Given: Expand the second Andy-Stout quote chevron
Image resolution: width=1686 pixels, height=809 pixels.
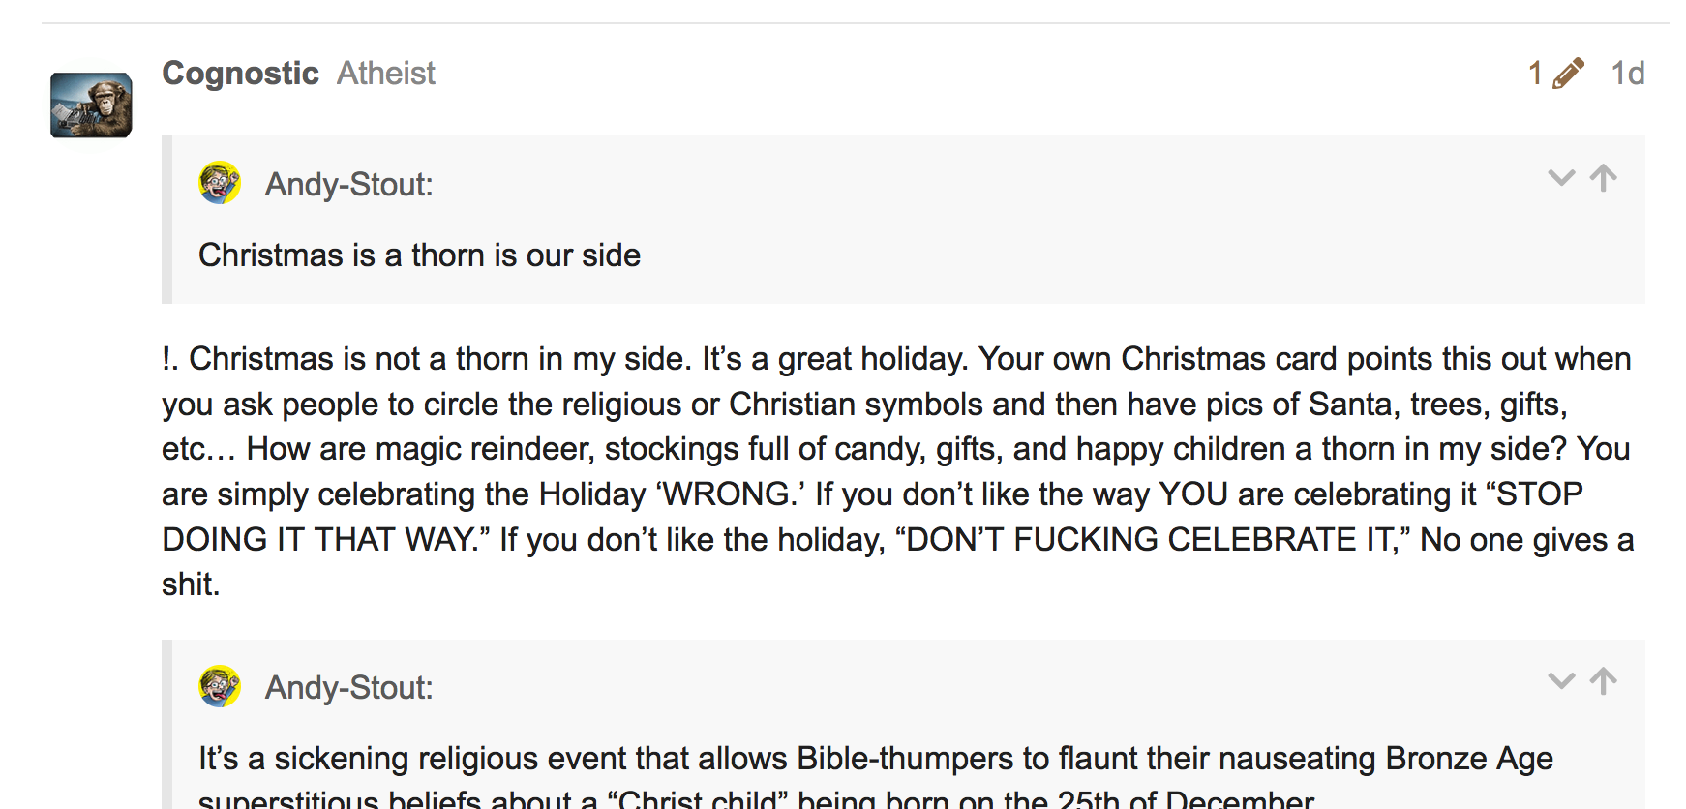Looking at the screenshot, I should [1561, 681].
